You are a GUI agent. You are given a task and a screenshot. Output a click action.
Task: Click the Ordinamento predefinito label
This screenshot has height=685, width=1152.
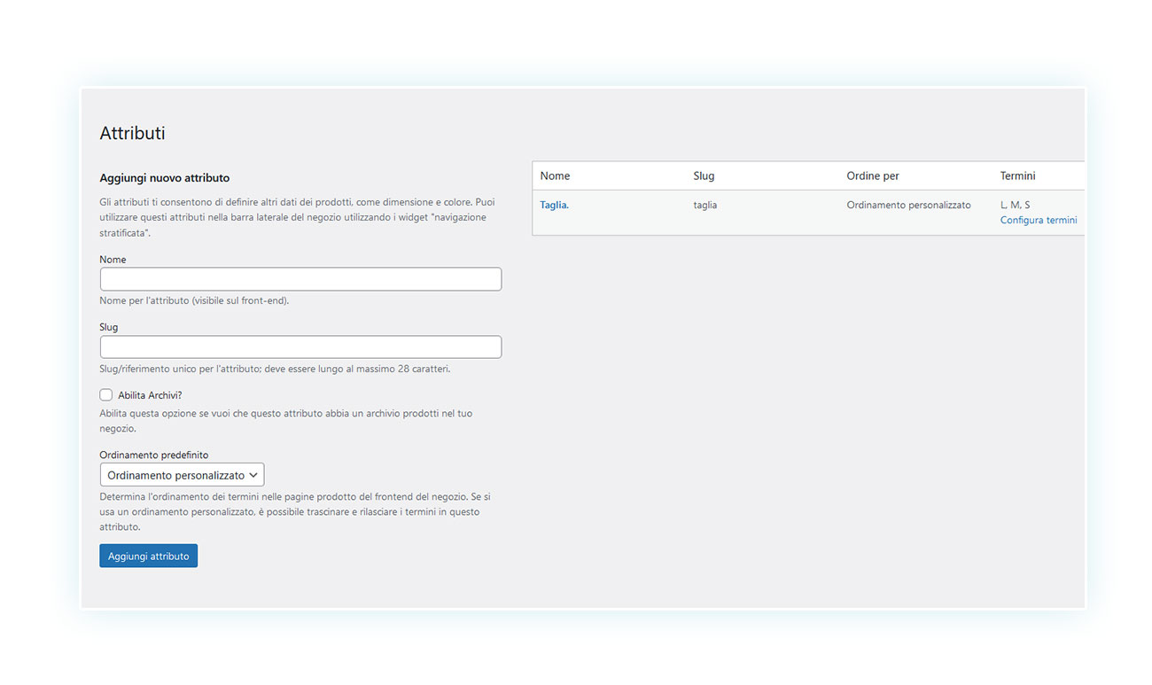(x=154, y=455)
